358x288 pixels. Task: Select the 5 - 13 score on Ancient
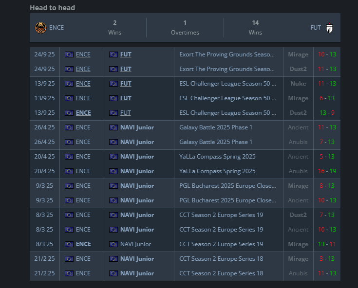(327, 157)
